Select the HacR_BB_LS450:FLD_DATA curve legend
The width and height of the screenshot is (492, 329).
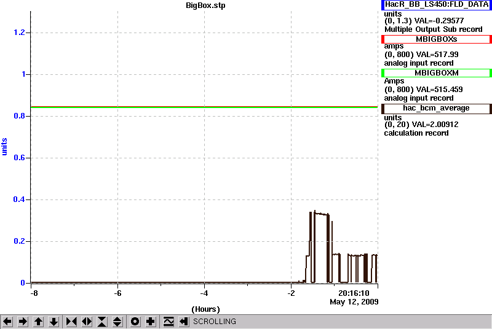pyautogui.click(x=437, y=4)
